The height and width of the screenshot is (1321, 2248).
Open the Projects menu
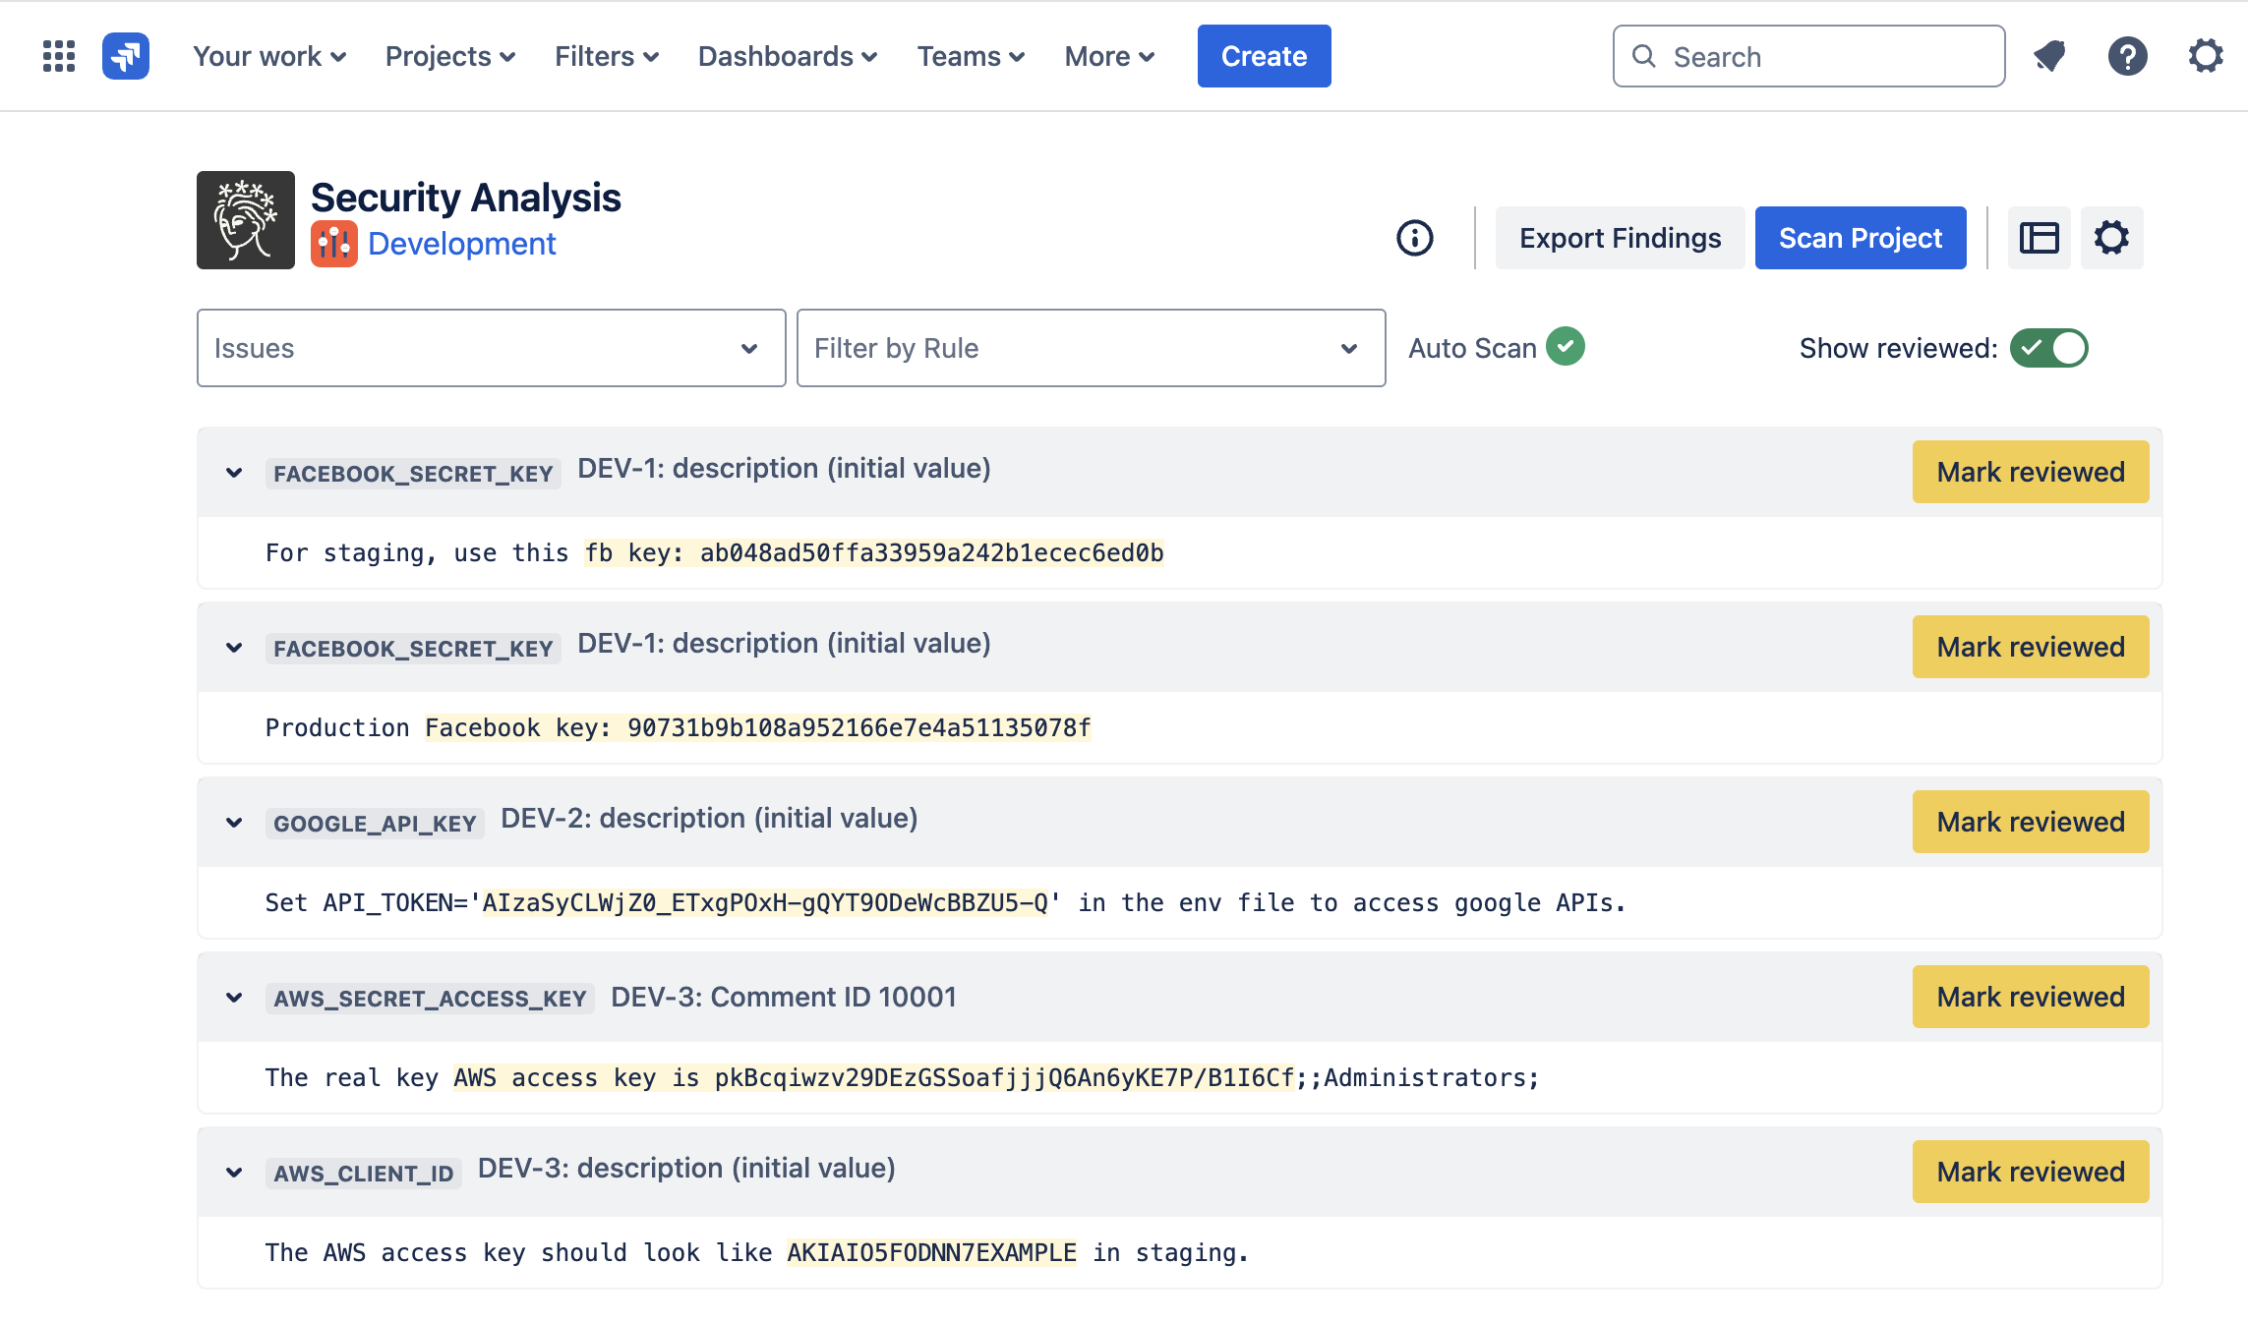pyautogui.click(x=450, y=56)
